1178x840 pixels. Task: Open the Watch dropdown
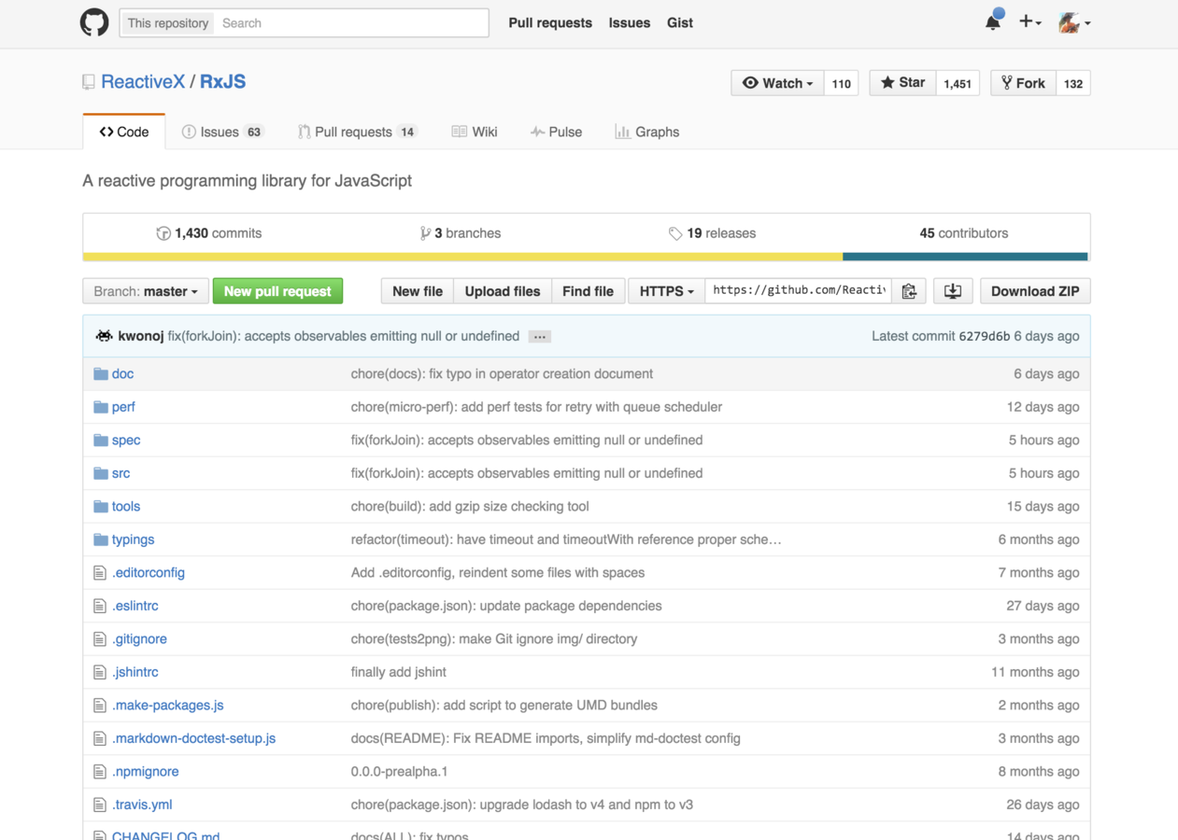click(x=777, y=83)
